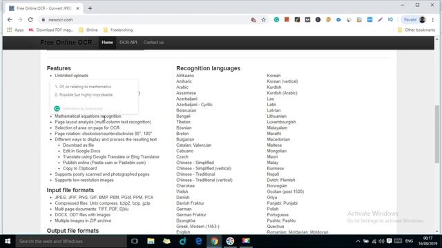Image resolution: width=442 pixels, height=248 pixels.
Task: Click the ENG language indicator
Action: [x=409, y=241]
